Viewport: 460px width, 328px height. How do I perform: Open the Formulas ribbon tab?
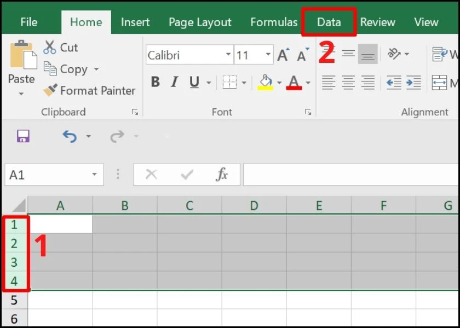pyautogui.click(x=274, y=22)
